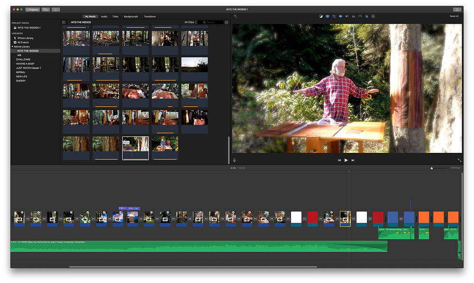
Task: Open the Stabilization camera icon
Action: point(340,16)
